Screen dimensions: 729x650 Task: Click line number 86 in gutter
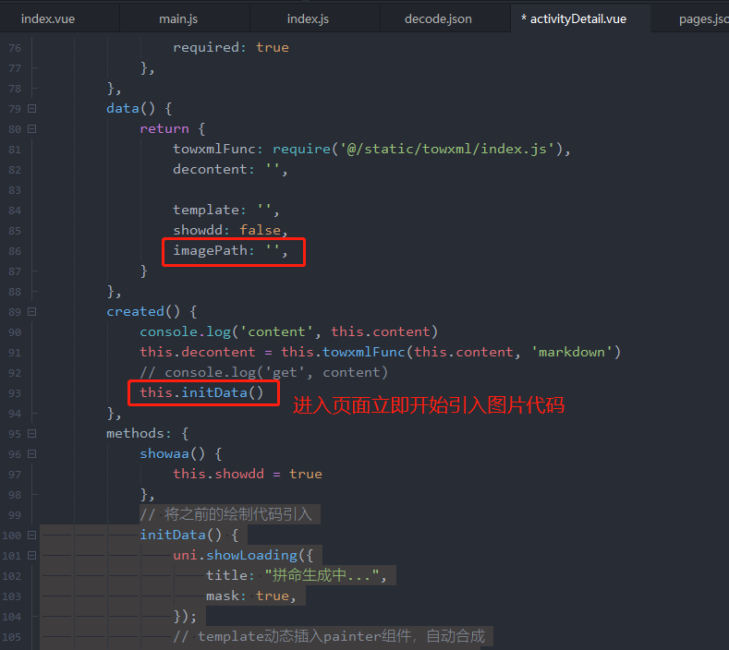tap(15, 251)
